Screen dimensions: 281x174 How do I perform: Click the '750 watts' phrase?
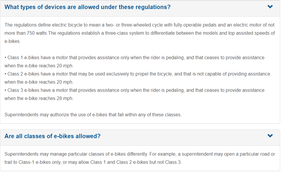(37, 33)
